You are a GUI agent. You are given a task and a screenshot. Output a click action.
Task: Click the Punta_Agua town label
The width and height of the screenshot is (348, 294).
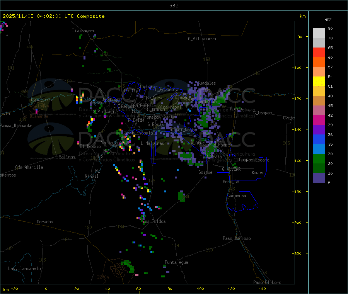click(176, 262)
